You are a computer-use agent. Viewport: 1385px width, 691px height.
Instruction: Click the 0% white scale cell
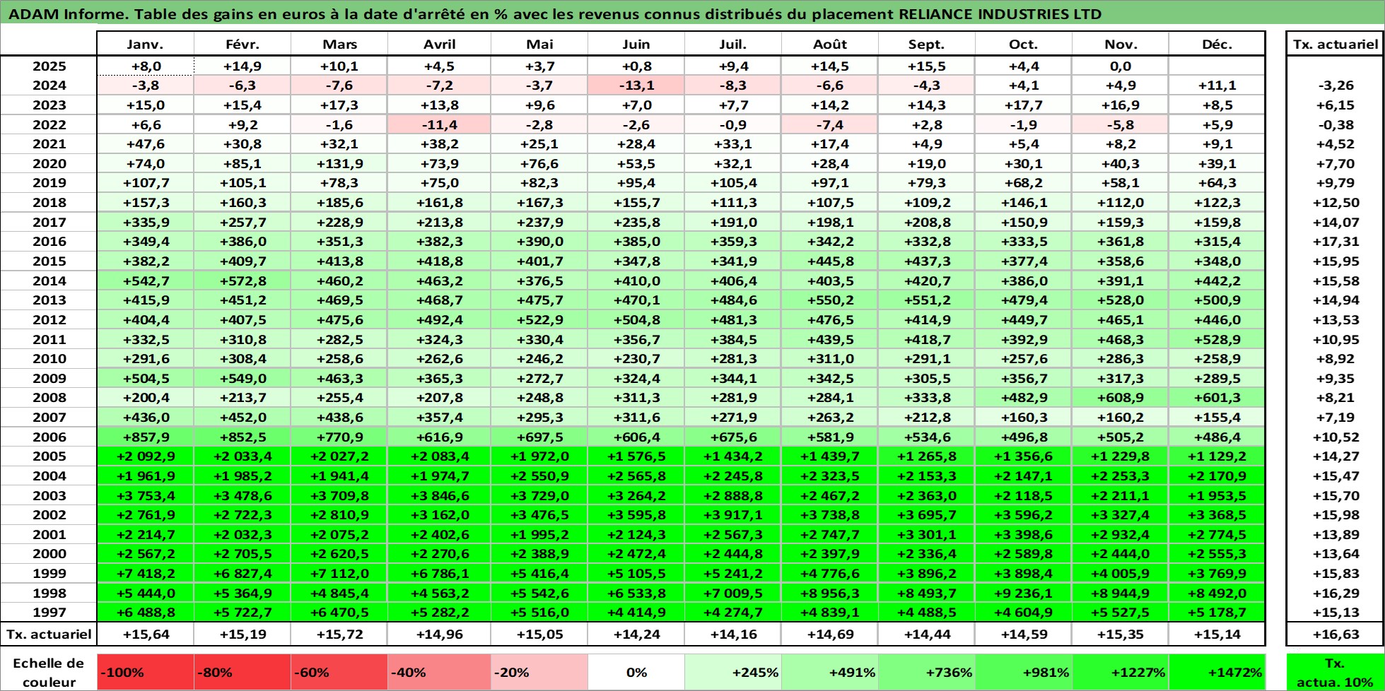click(636, 673)
